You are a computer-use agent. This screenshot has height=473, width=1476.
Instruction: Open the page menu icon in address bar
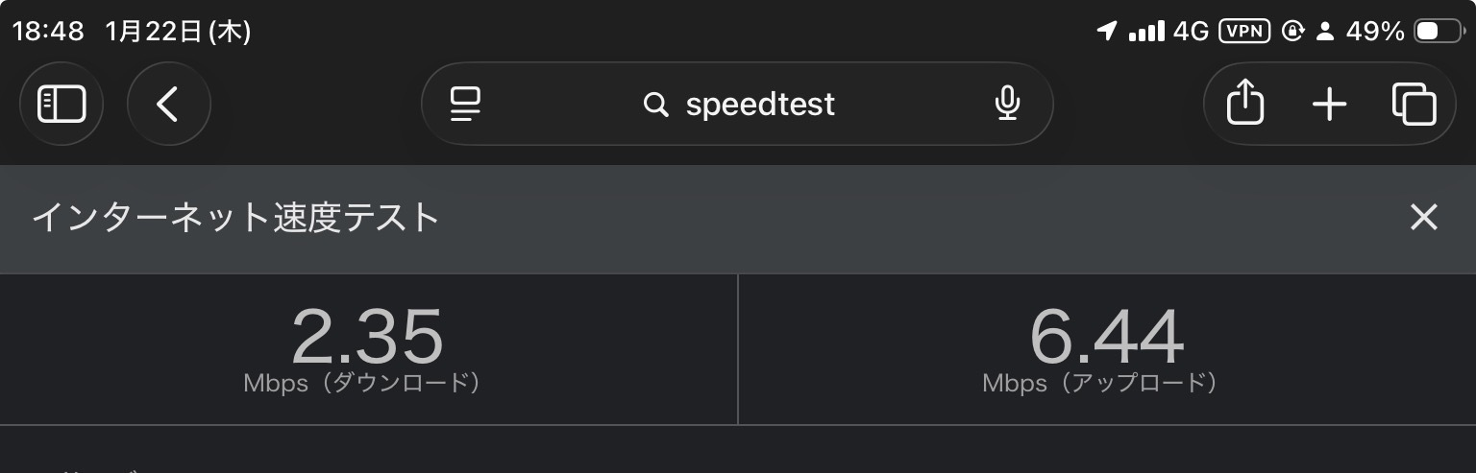click(x=466, y=104)
